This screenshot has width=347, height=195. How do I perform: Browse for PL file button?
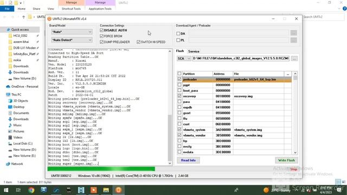[294, 40]
